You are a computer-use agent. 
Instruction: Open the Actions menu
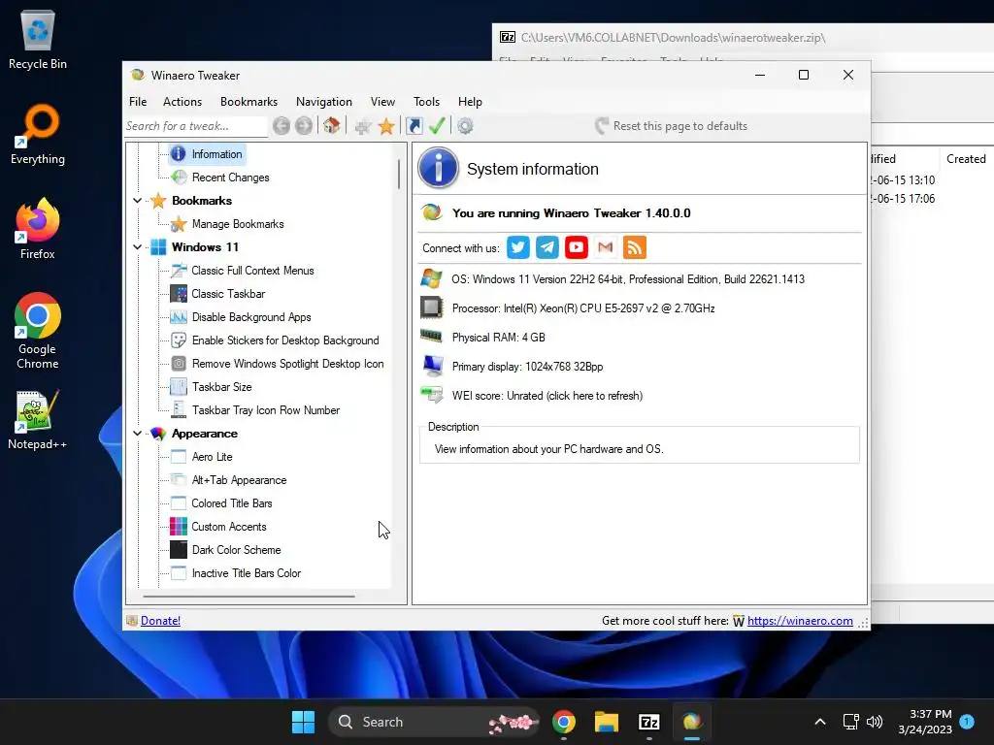pyautogui.click(x=182, y=101)
